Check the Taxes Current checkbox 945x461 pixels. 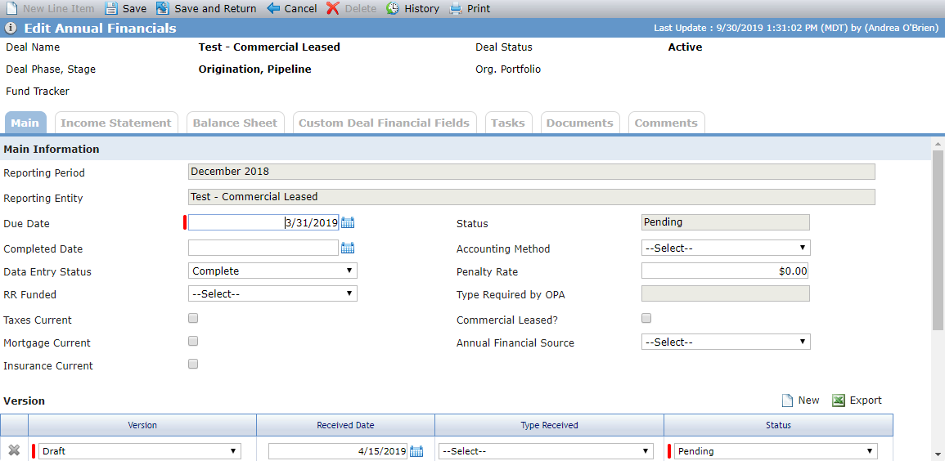[x=193, y=318]
